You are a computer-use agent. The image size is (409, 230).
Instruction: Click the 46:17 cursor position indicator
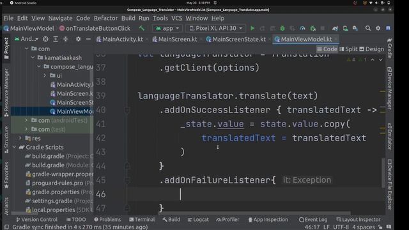click(x=313, y=227)
